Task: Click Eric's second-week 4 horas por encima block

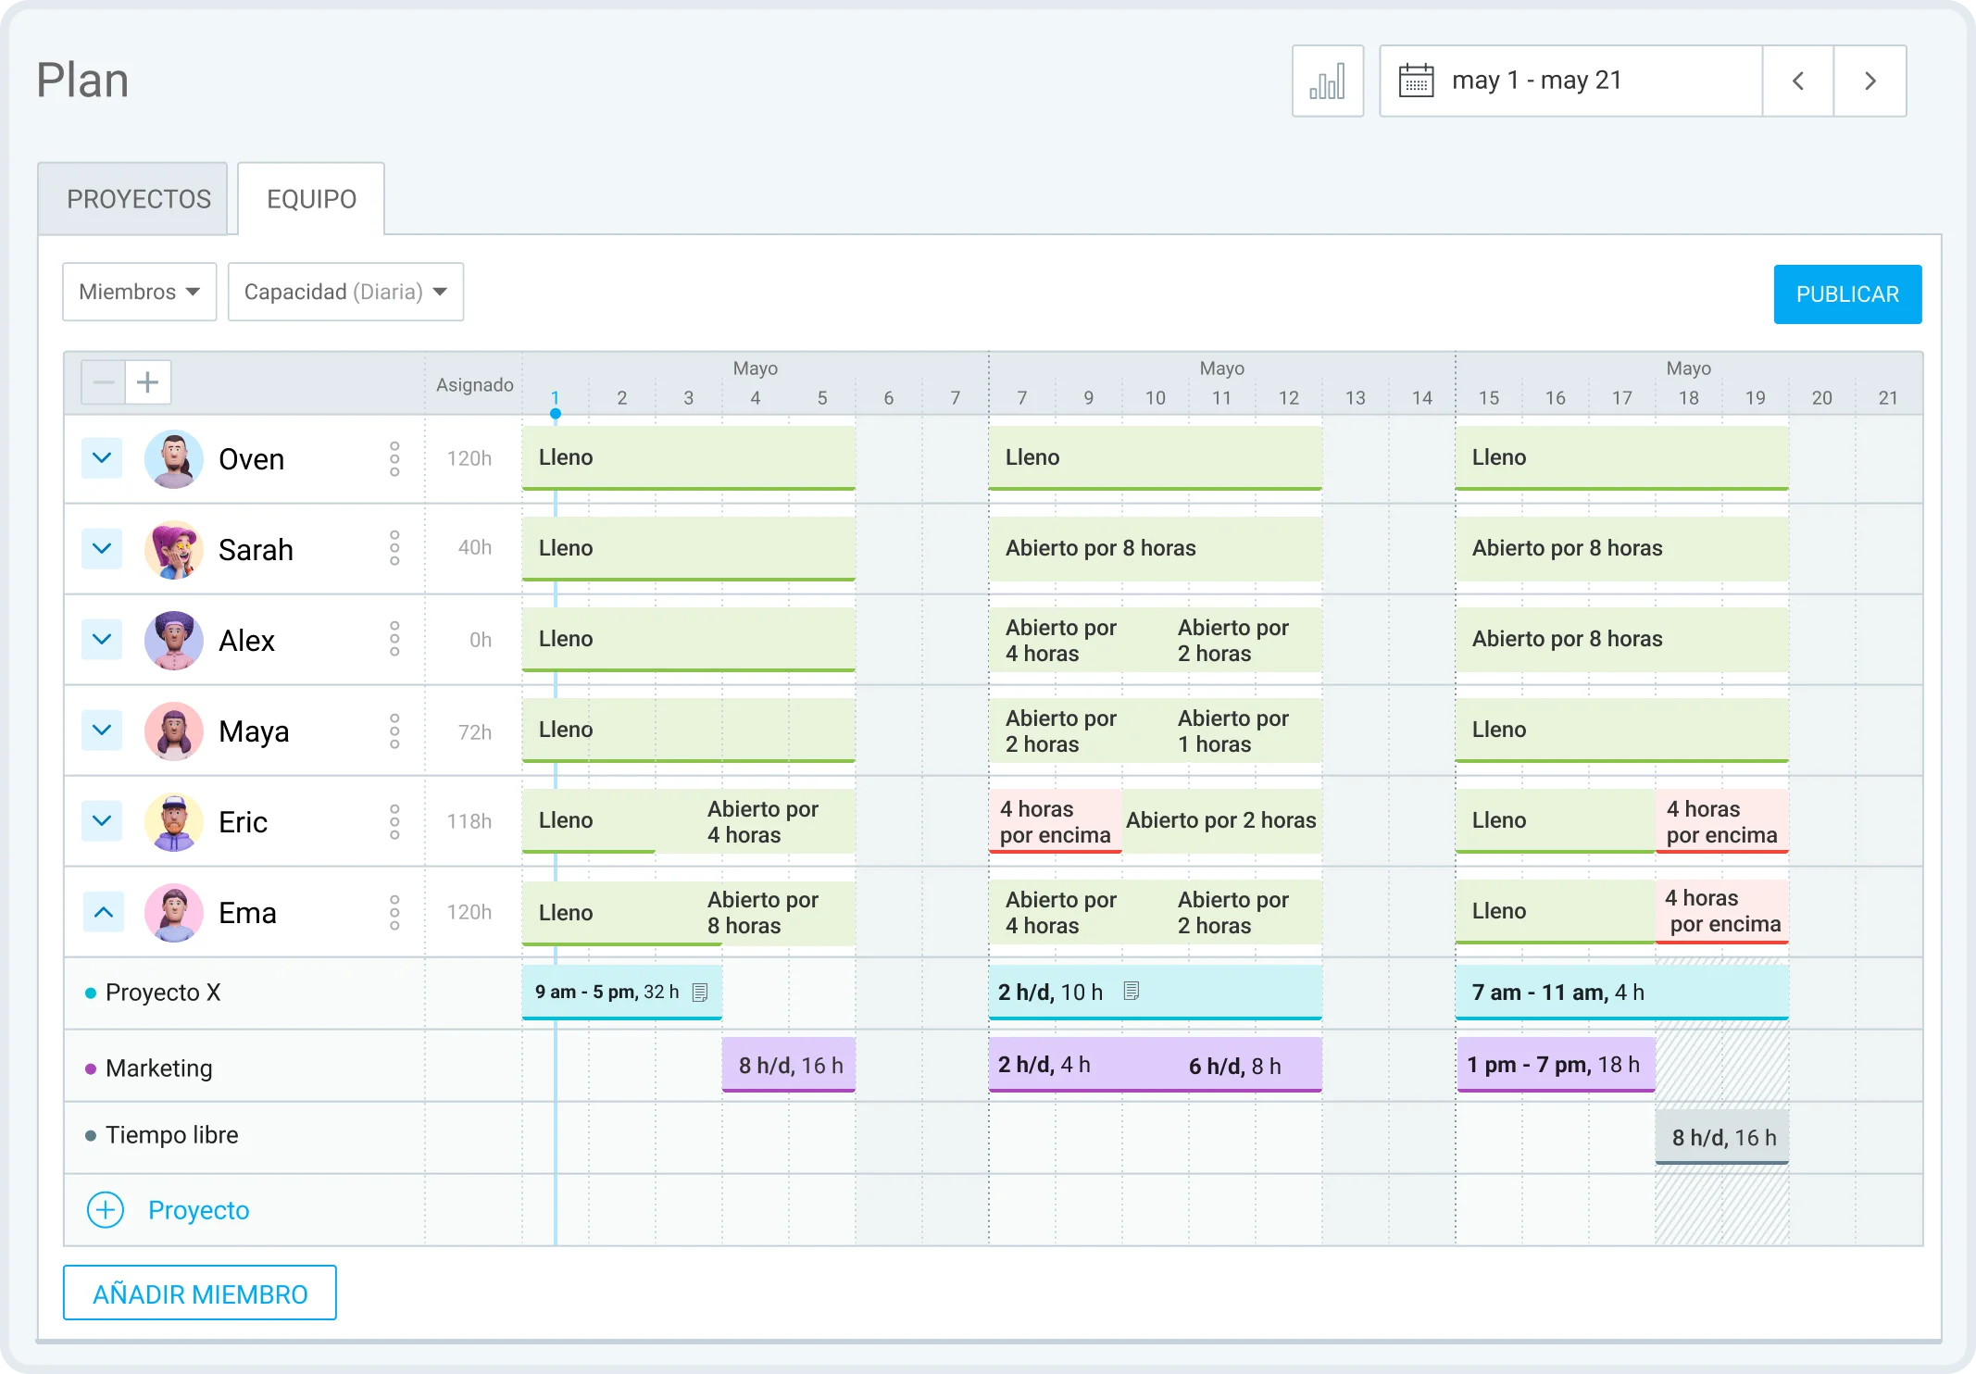Action: 1056,821
